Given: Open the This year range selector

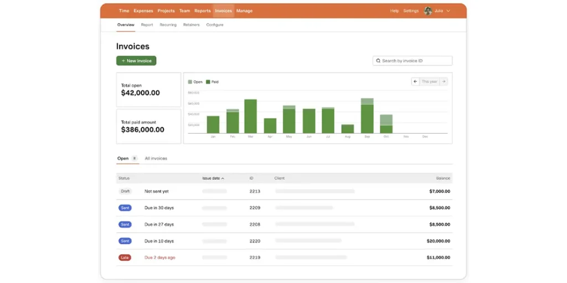Looking at the screenshot, I should pyautogui.click(x=429, y=82).
